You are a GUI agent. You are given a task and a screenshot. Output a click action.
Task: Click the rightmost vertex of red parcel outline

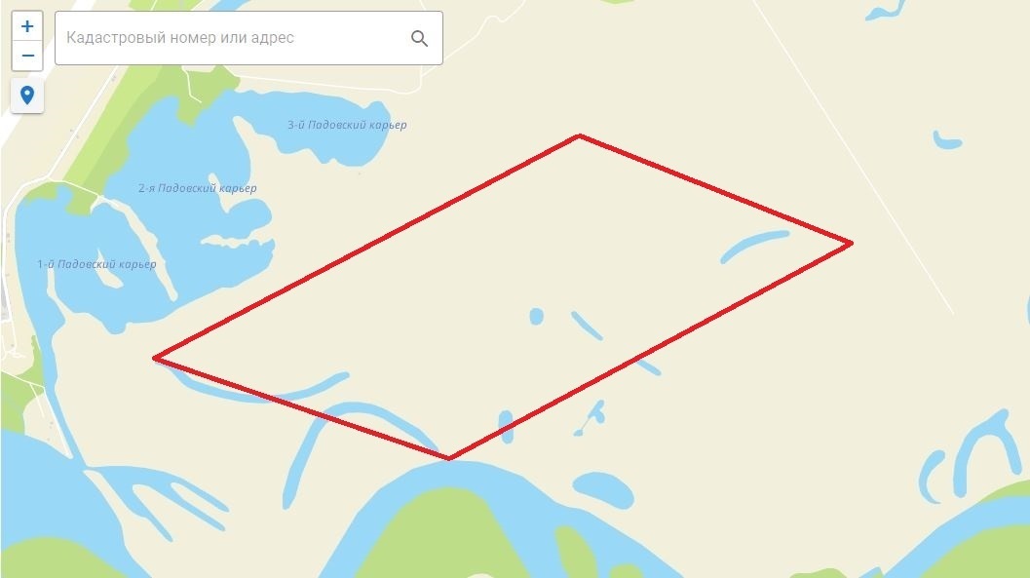click(x=852, y=243)
